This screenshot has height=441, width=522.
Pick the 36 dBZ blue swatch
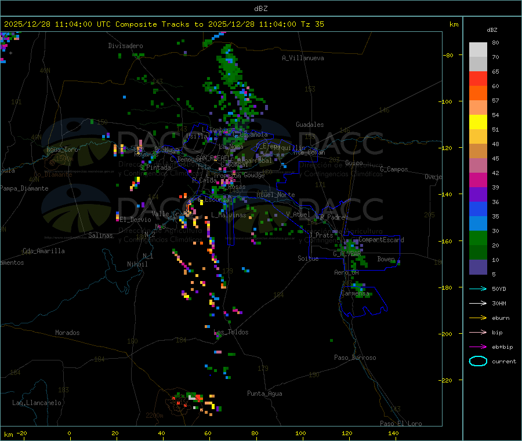[x=478, y=209]
